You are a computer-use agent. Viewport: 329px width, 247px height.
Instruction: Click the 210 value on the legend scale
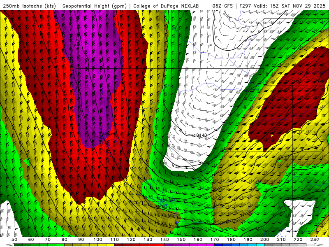[x=281, y=240]
